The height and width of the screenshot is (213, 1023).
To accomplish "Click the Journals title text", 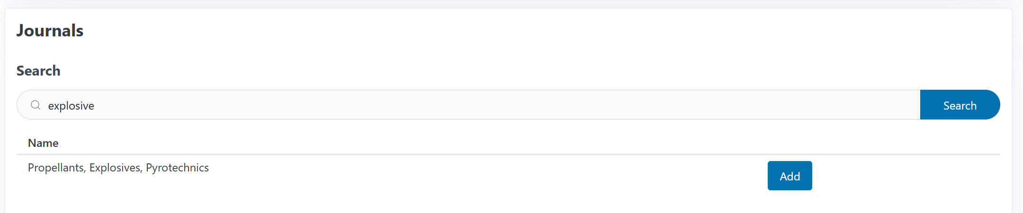I will (x=50, y=31).
